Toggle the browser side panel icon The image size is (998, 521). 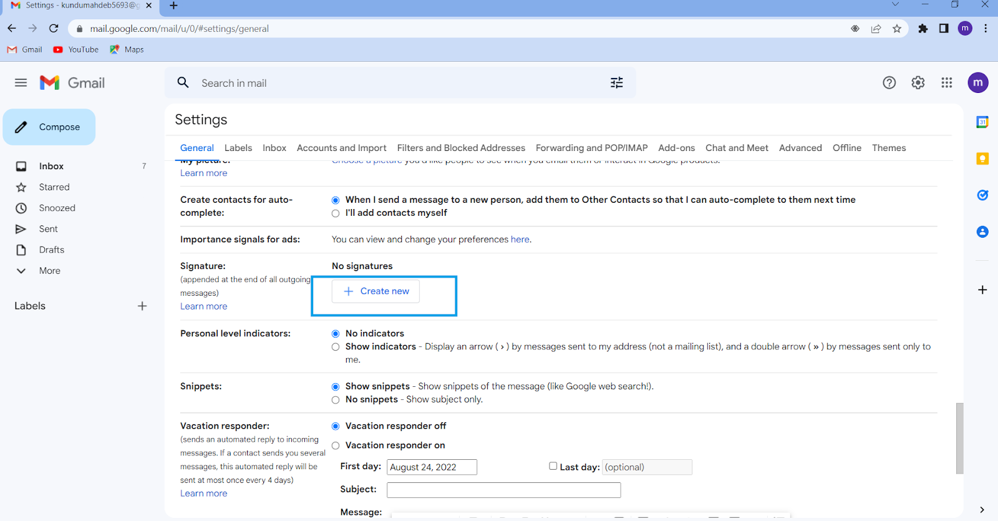coord(944,29)
